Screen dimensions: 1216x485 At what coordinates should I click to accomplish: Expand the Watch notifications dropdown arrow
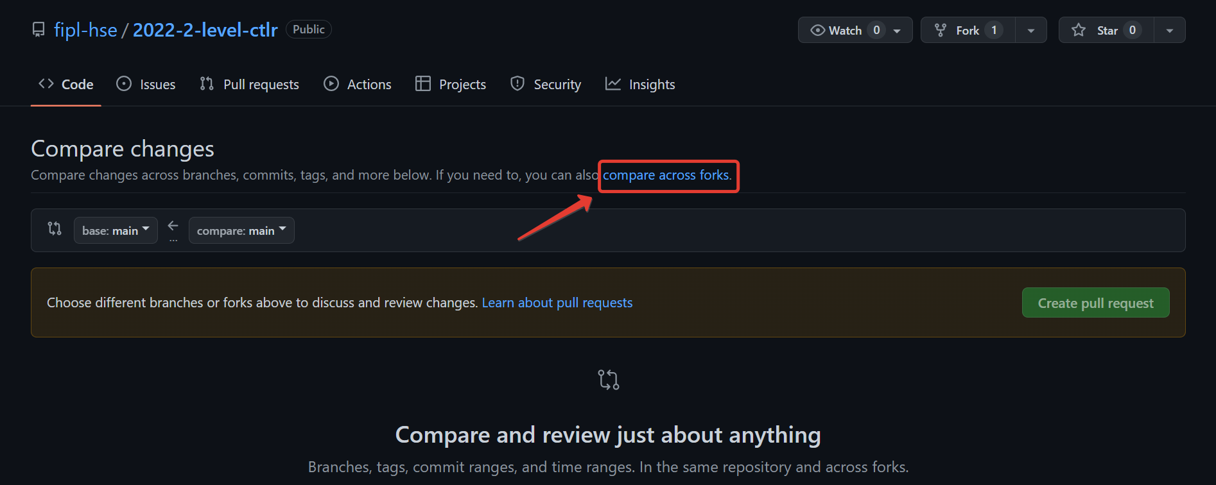[898, 31]
